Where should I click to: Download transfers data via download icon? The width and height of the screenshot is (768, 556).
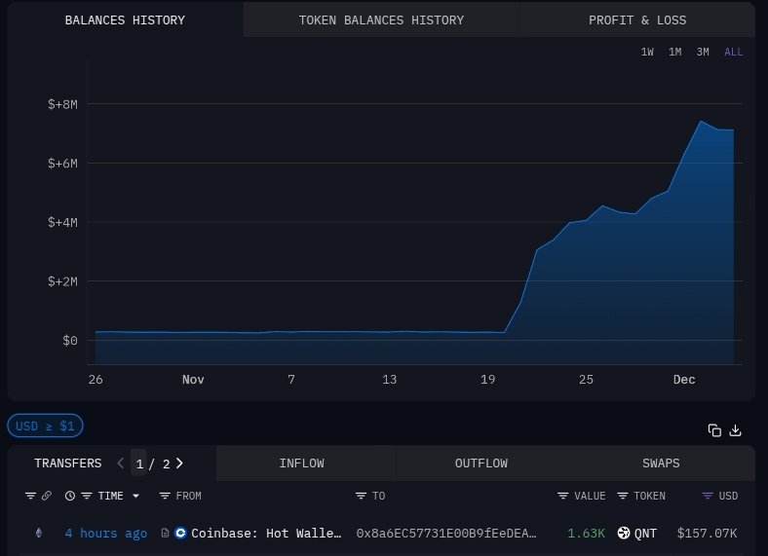click(736, 430)
